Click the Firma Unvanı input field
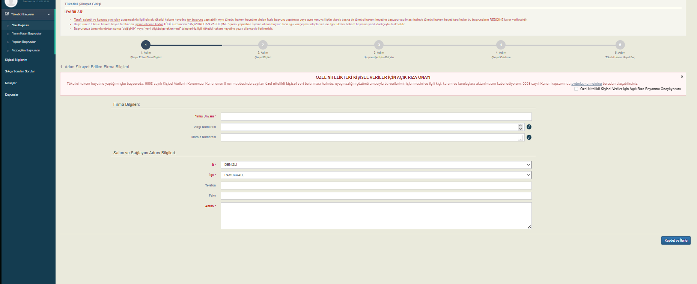Screen dimensions: 697x284 coord(376,117)
